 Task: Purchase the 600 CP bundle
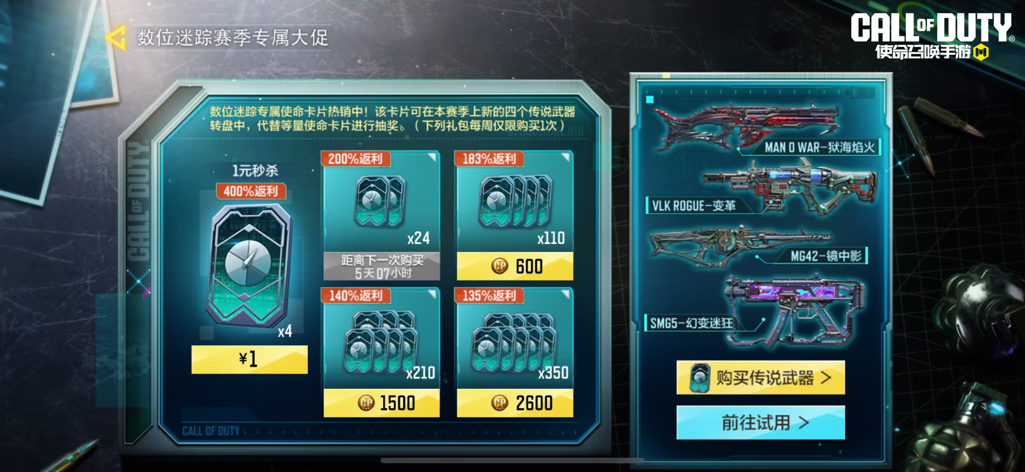[x=515, y=266]
